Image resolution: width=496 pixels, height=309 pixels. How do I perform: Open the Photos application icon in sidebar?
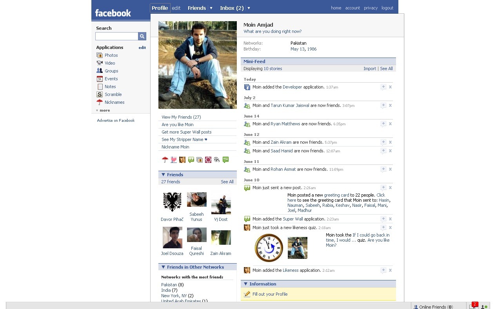[100, 55]
